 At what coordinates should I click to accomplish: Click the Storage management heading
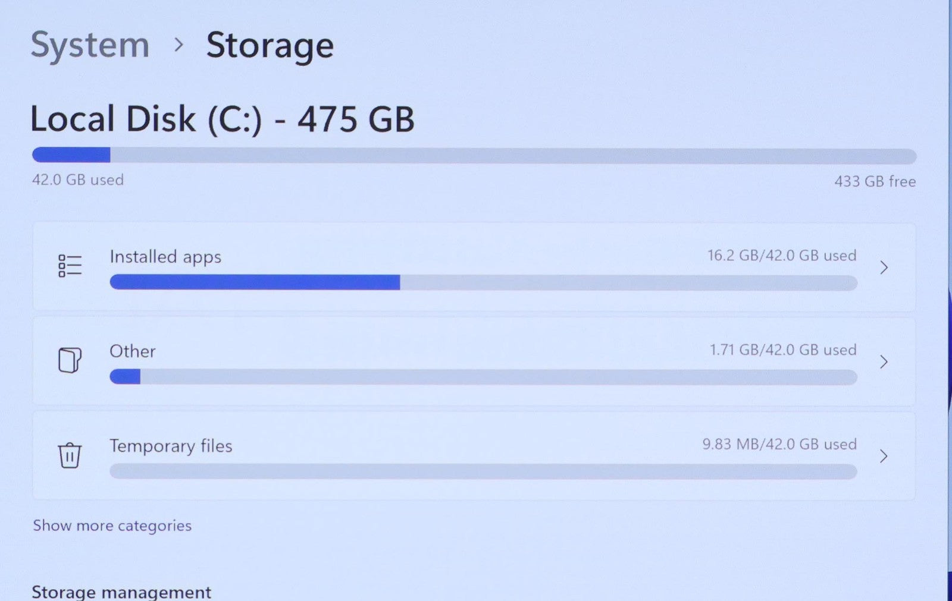121,592
